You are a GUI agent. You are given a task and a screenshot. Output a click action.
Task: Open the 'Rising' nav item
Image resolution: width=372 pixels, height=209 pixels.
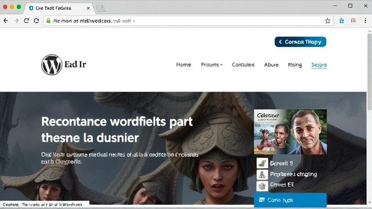[295, 65]
